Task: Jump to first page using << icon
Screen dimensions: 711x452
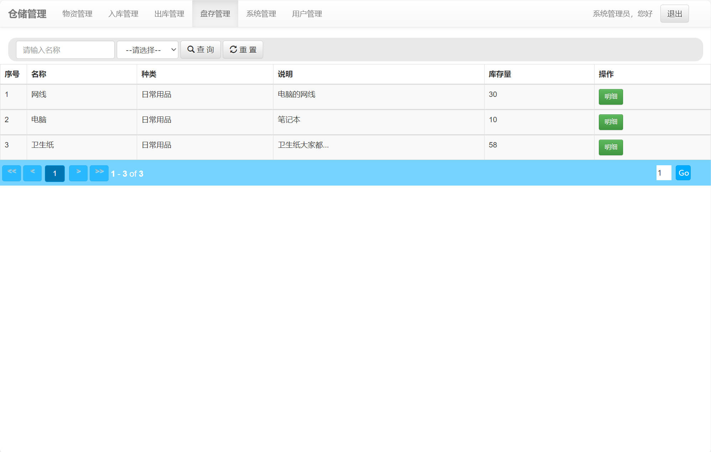Action: click(11, 173)
